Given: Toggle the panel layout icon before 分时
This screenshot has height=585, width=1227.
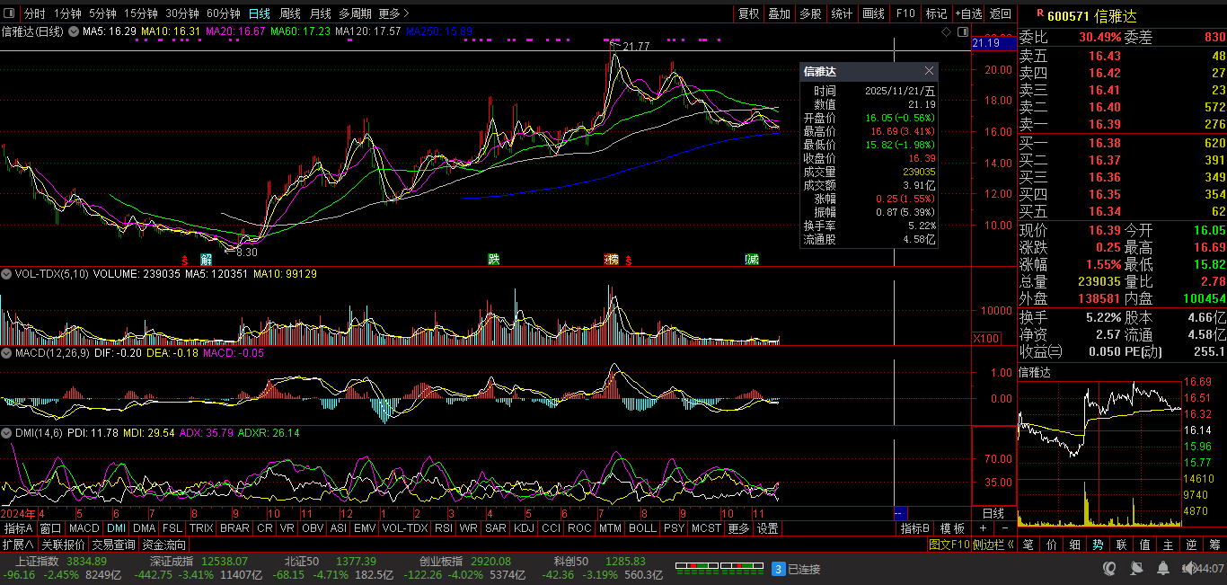Looking at the screenshot, I should tap(10, 13).
